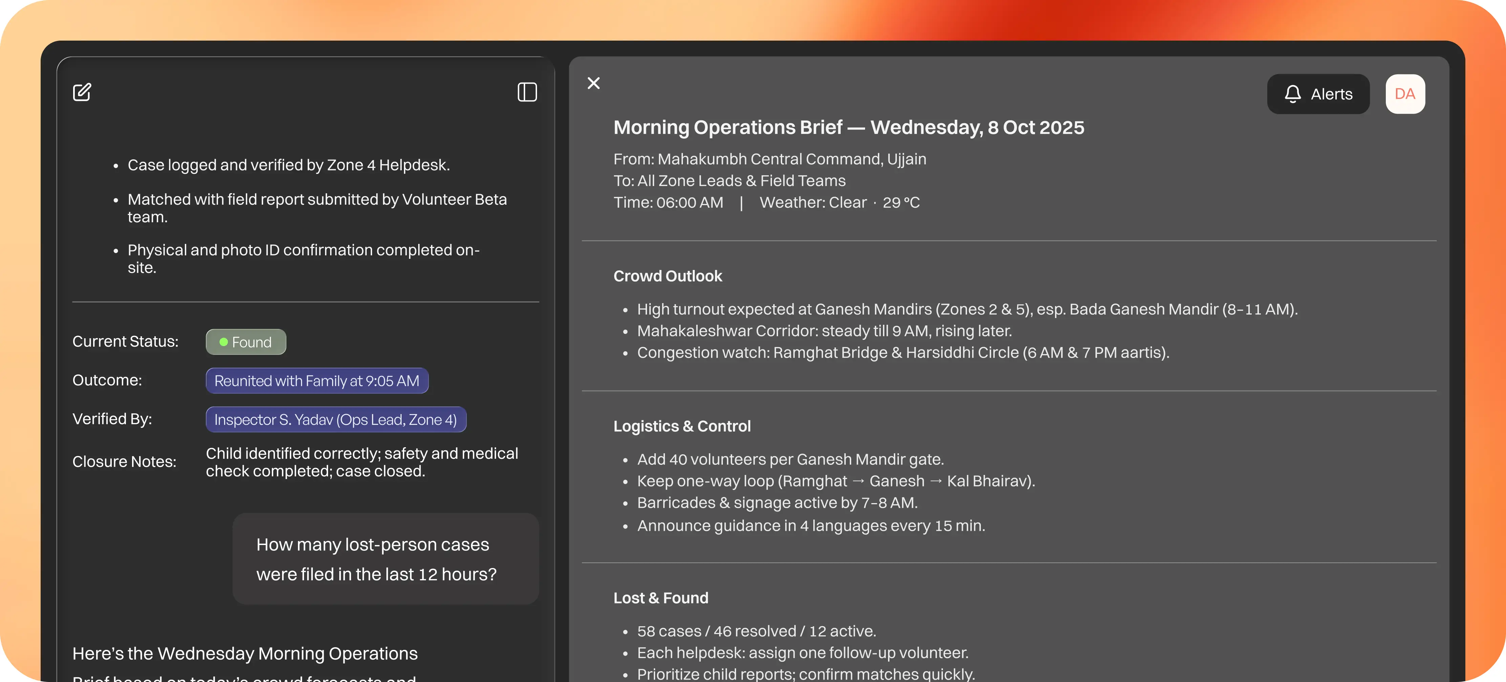
Task: Click the Logistics & Control heading
Action: [682, 426]
